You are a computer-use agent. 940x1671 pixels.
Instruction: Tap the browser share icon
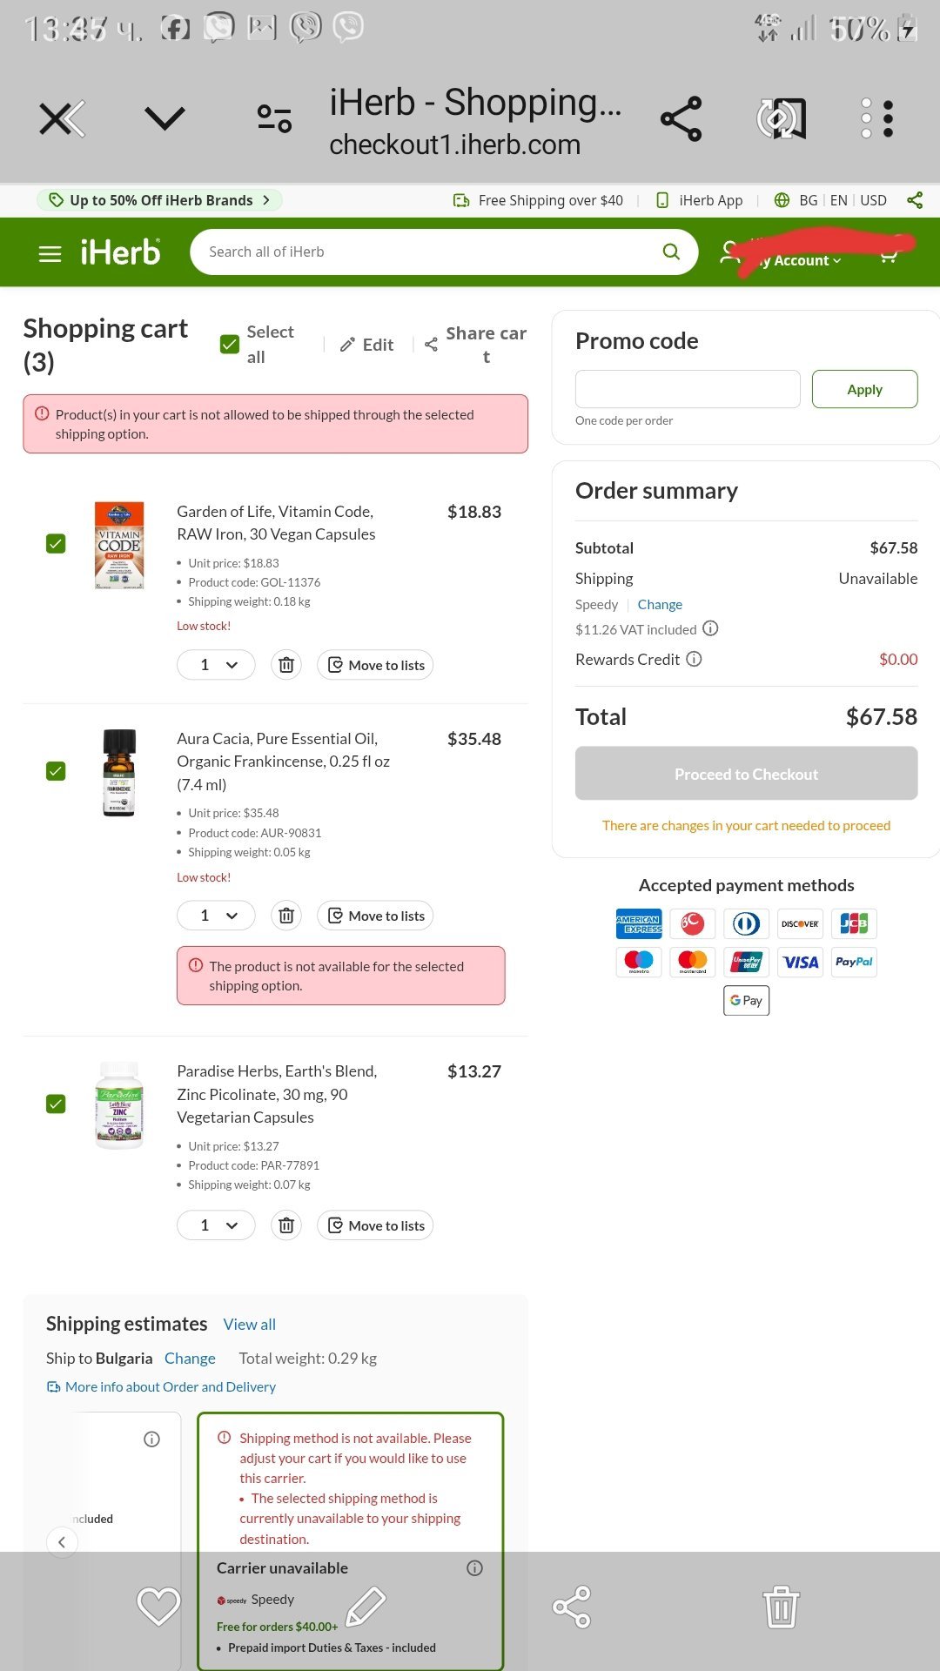coord(681,119)
